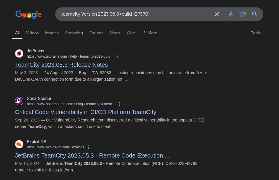Start voice search with microphone icon
The width and height of the screenshot is (279, 180).
click(x=231, y=14)
